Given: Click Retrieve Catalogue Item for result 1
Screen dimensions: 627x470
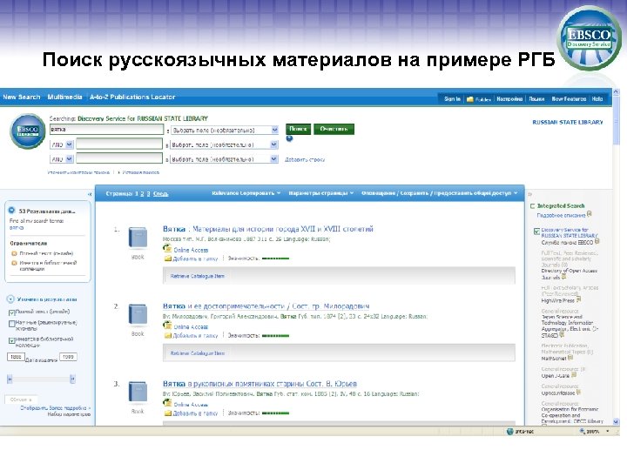Looking at the screenshot, I should [x=197, y=276].
